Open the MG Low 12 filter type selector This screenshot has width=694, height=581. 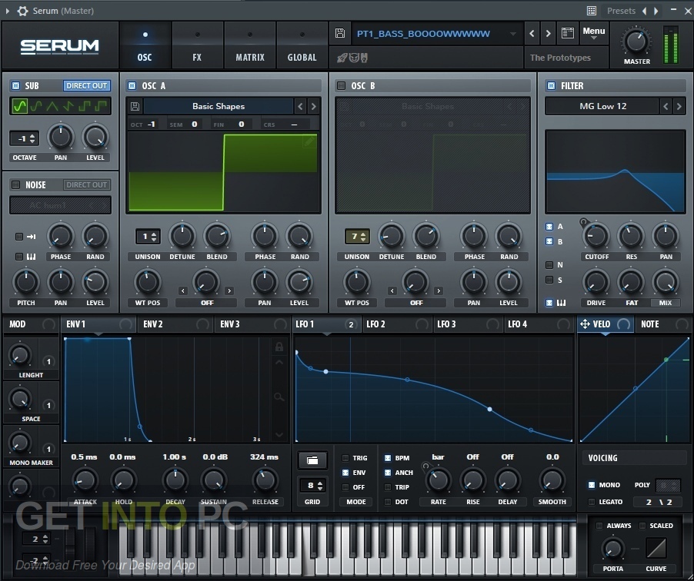click(x=602, y=106)
